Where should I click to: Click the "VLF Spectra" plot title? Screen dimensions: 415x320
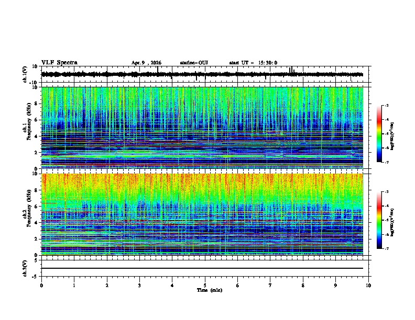point(59,63)
